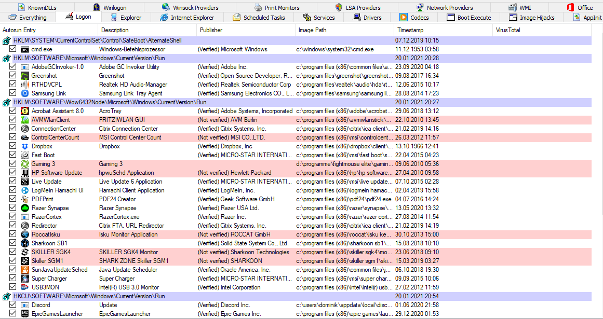Click the cmd.exe entry icon
603x319 pixels.
24,49
